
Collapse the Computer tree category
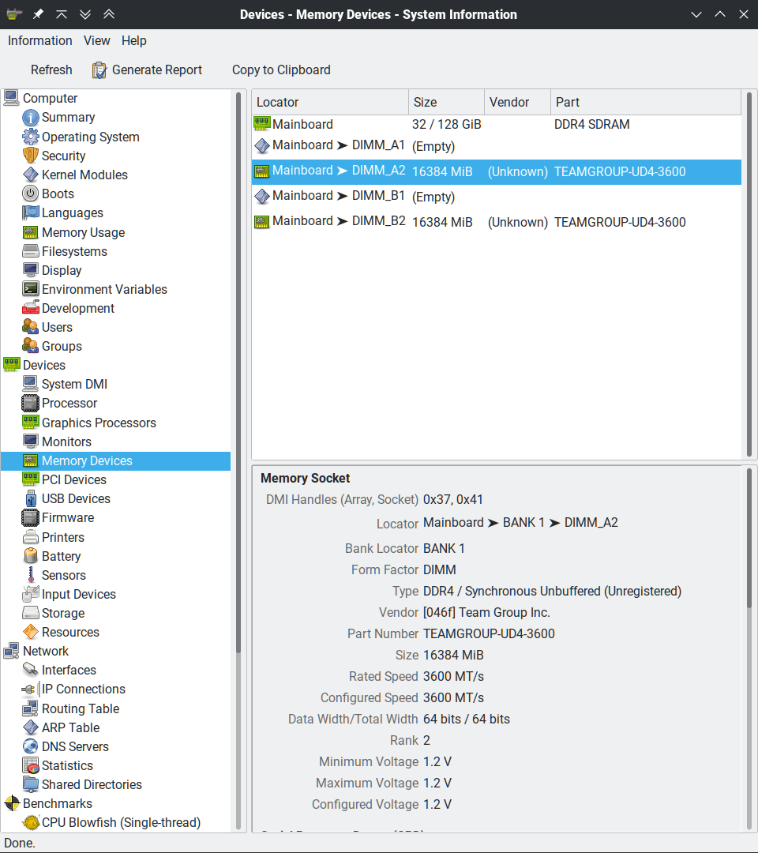(11, 99)
